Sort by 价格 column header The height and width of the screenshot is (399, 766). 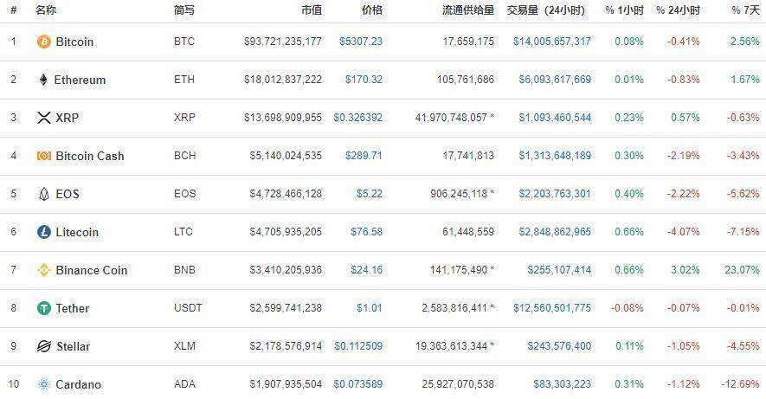[371, 10]
